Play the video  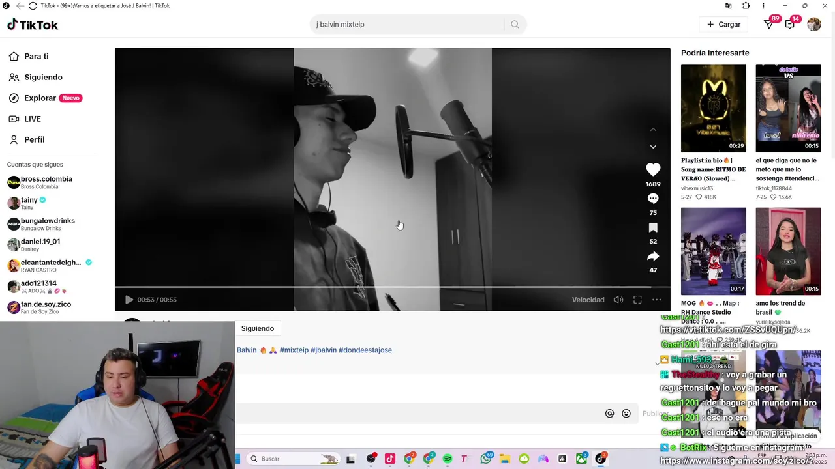point(129,300)
